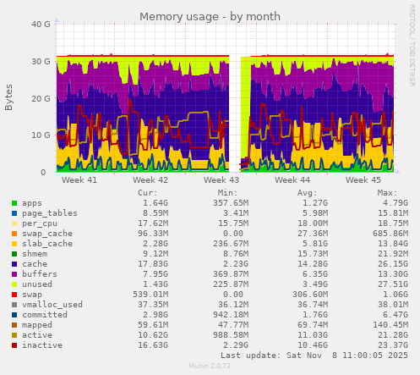Viewport: 420px width, 375px height.
Task: Click the apps current value 1.64G
Action: point(155,203)
